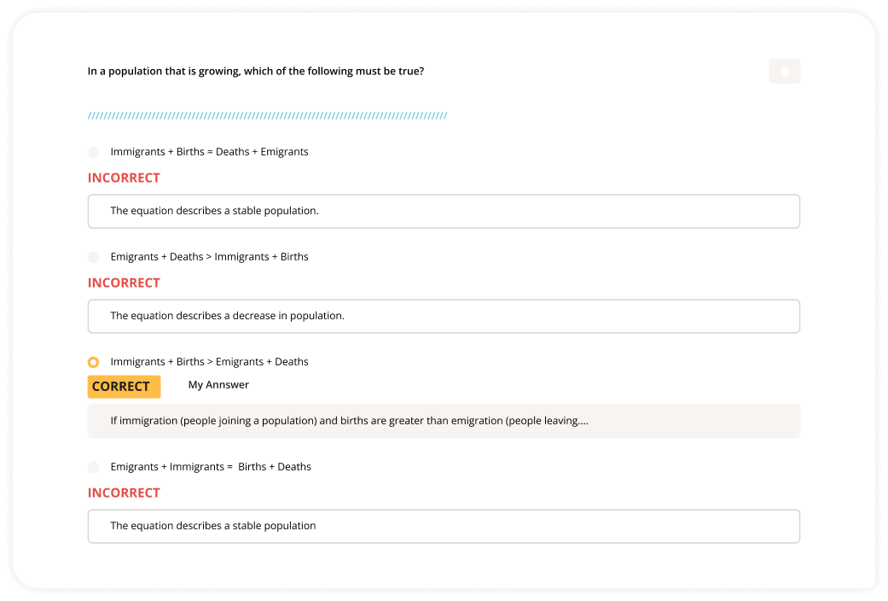Click answer text Immigrants + Births = Deaths + Emigrants
The image size is (888, 601).
(x=209, y=152)
